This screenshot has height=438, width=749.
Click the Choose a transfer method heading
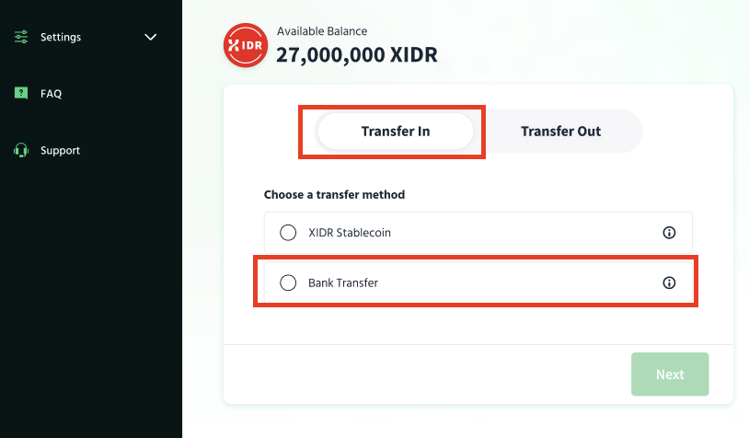pyautogui.click(x=334, y=194)
